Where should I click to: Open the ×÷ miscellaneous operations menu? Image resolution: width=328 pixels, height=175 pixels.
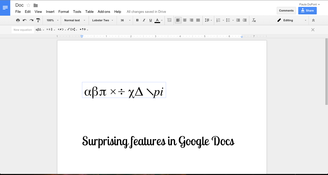51,30
